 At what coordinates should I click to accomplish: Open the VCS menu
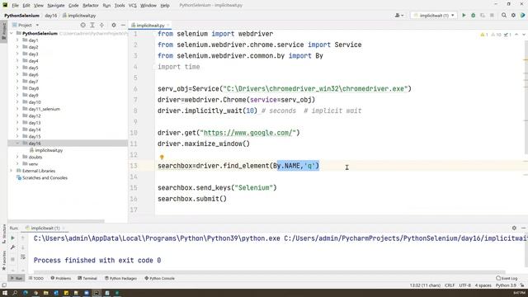click(x=133, y=6)
